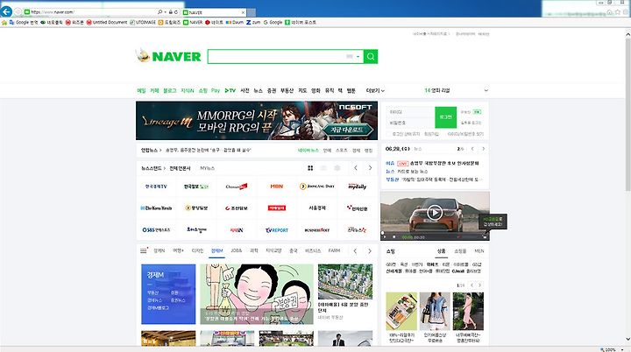Expand the 더보기 services menu
Viewport: 631px width, 352px height.
pos(375,91)
